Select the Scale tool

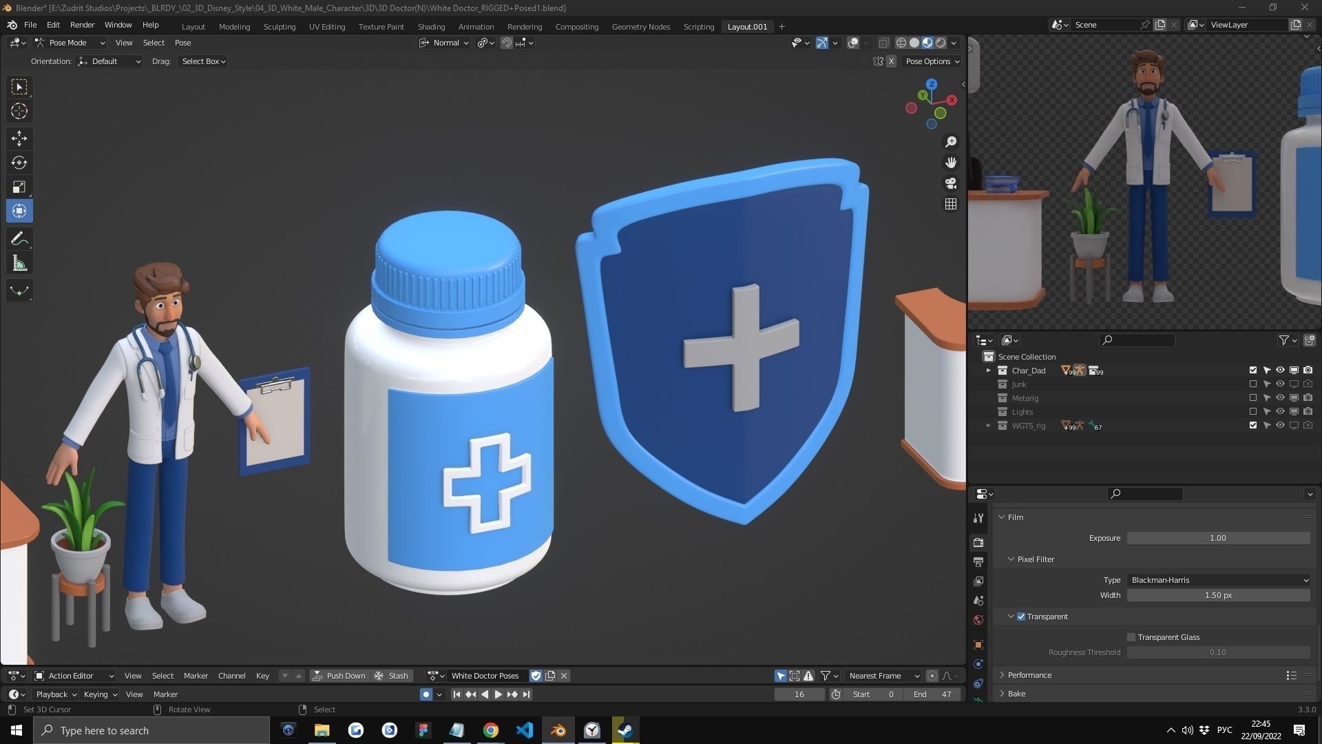[19, 187]
